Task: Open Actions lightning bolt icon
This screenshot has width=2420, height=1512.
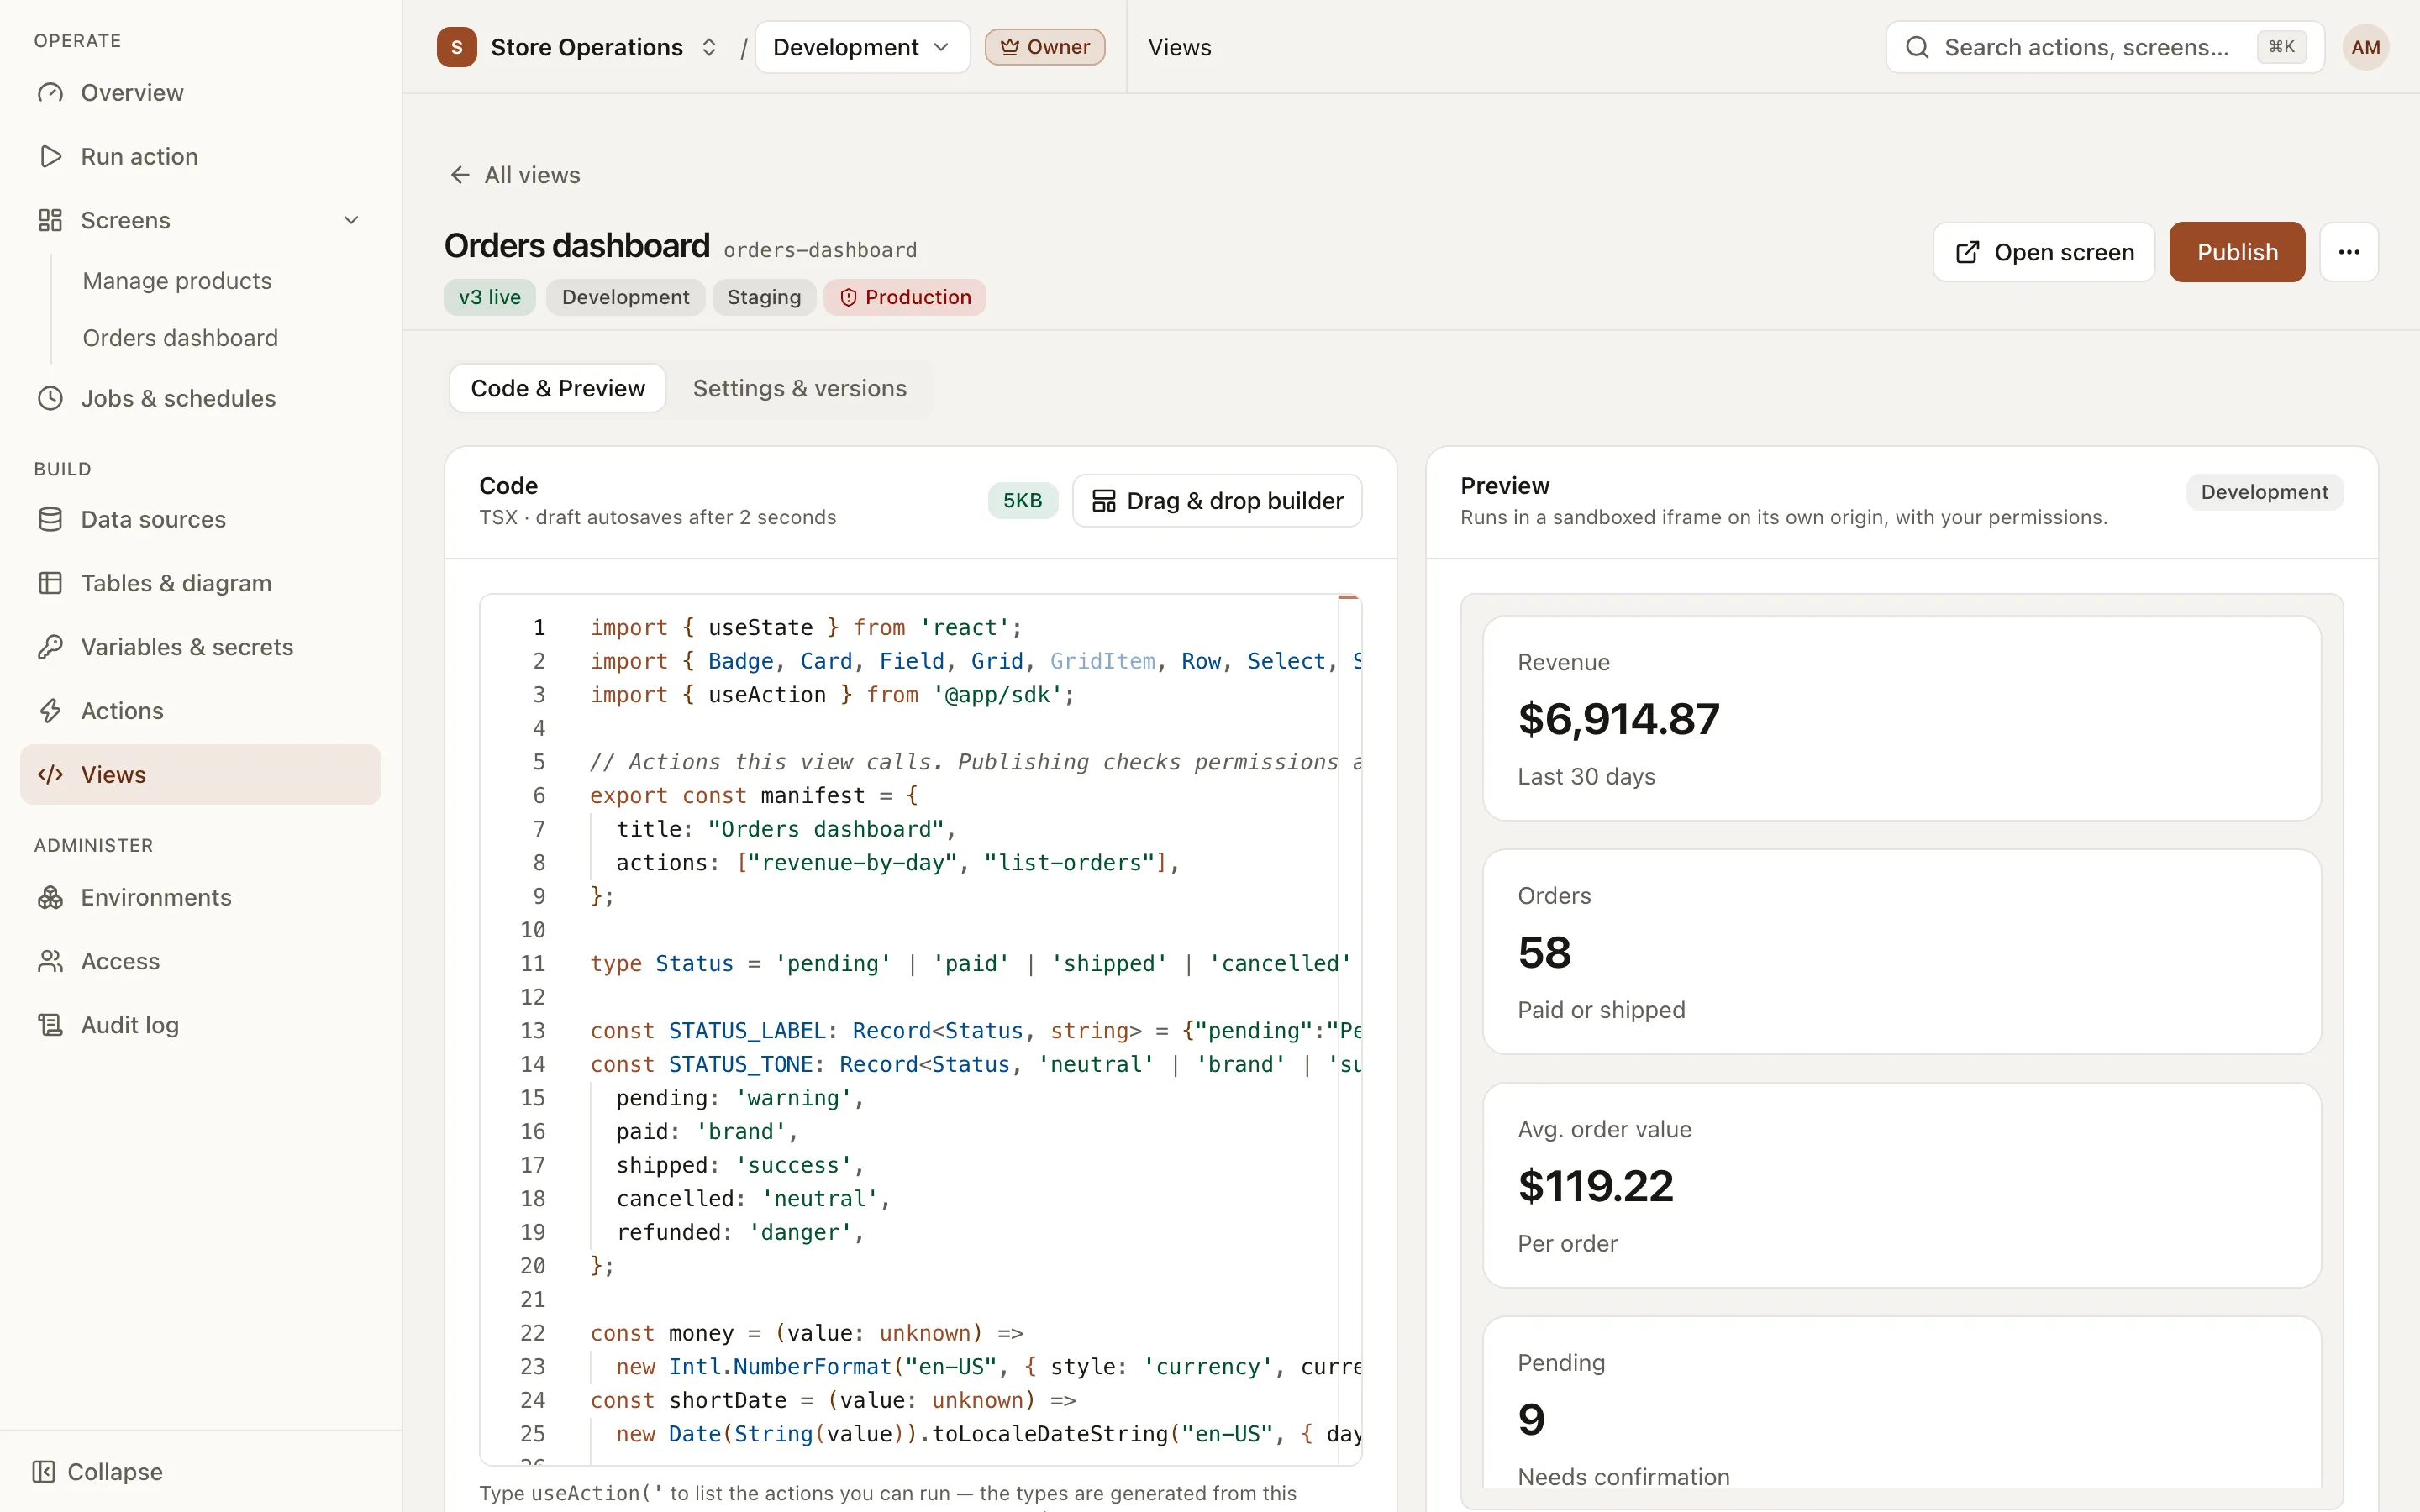Action: [50, 711]
